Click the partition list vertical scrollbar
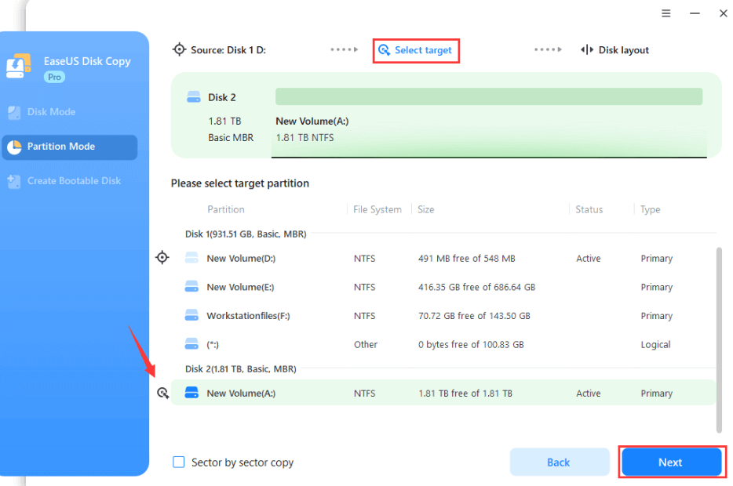733x486 pixels. pyautogui.click(x=719, y=340)
